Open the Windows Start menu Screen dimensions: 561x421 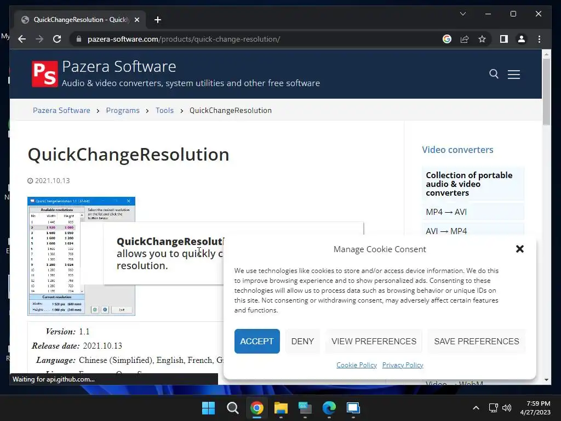209,408
